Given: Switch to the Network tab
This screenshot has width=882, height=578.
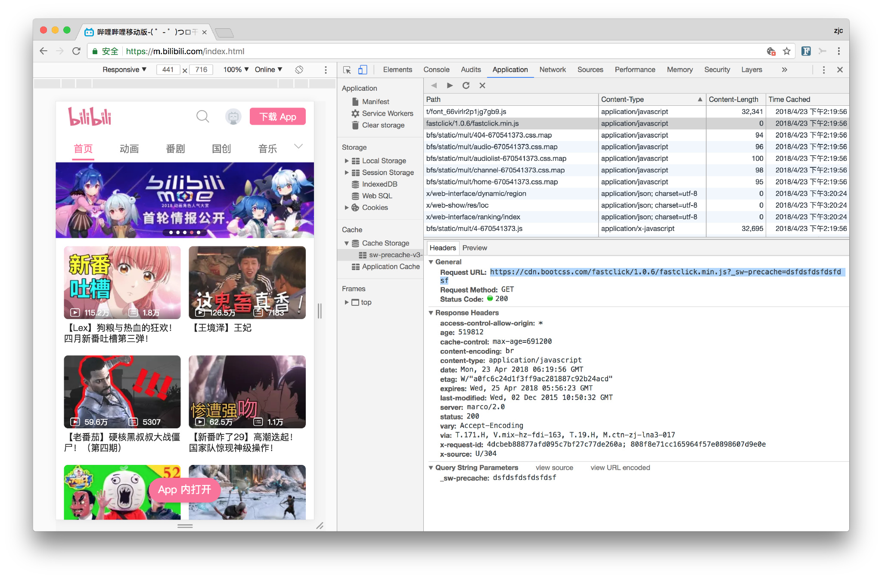Looking at the screenshot, I should pos(553,70).
